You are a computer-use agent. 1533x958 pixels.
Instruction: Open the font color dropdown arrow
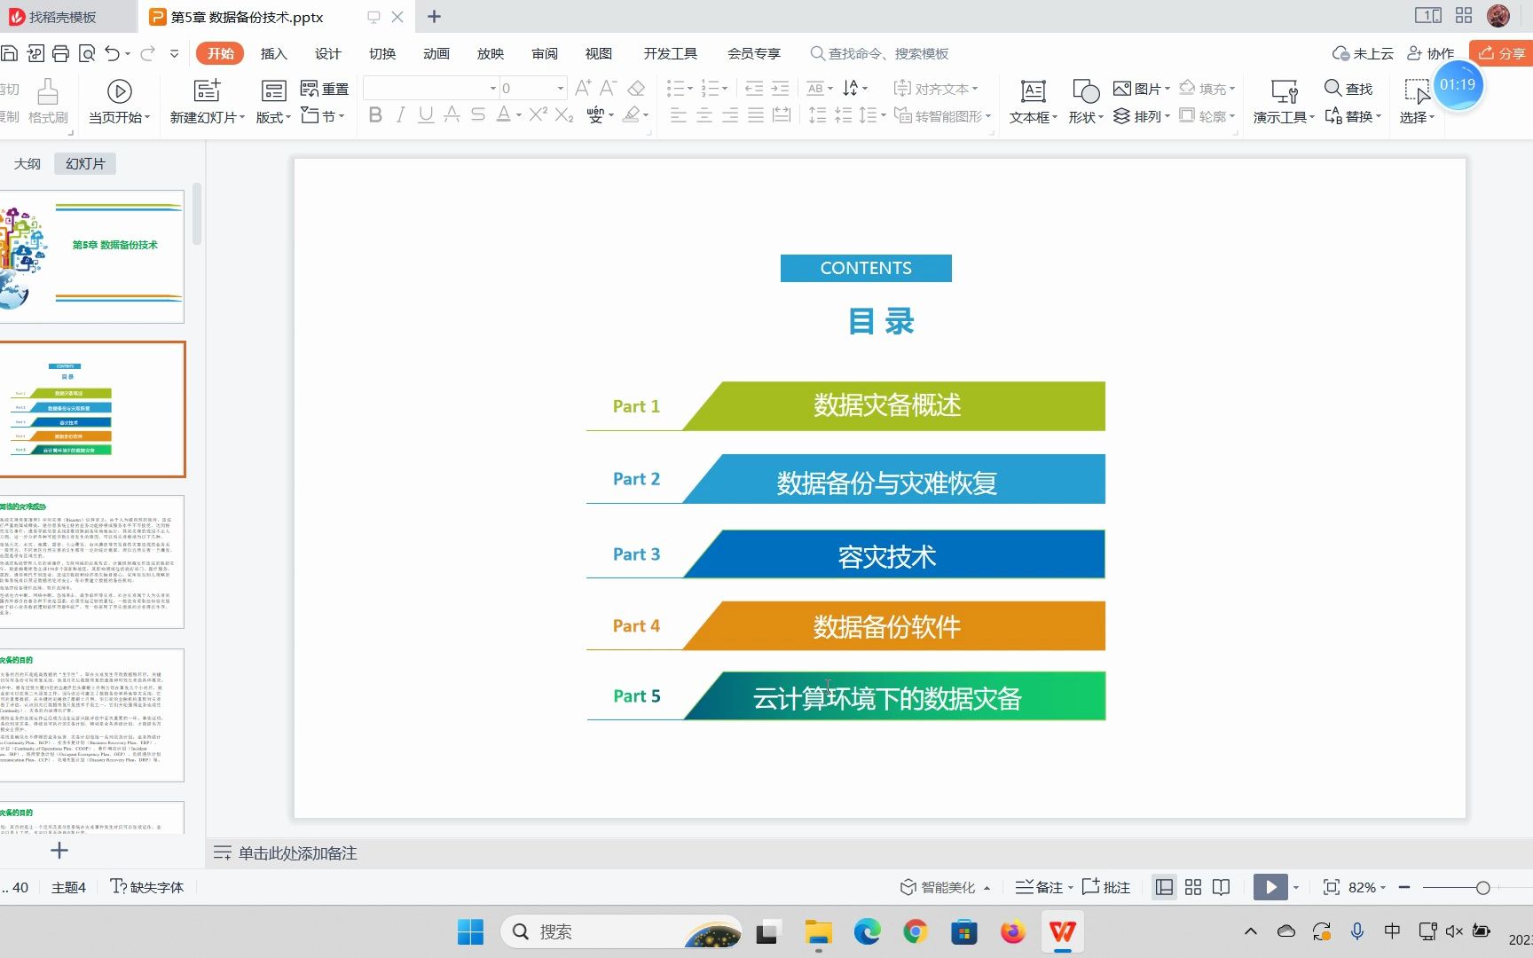[519, 115]
